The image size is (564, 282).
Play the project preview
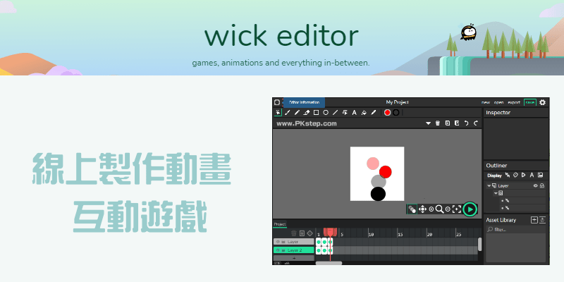pos(470,209)
